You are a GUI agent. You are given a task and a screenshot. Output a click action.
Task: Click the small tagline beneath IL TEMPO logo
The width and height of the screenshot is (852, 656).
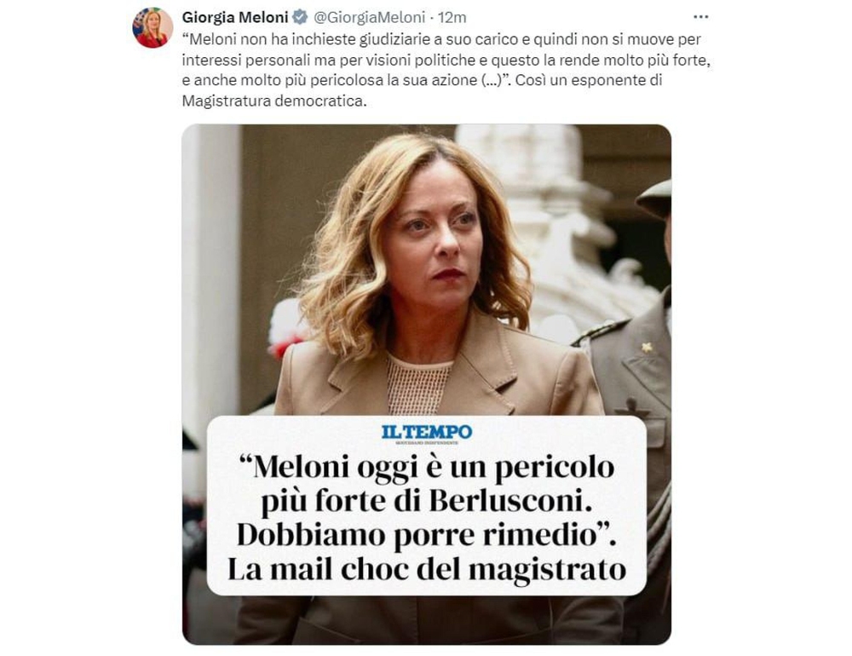(427, 444)
